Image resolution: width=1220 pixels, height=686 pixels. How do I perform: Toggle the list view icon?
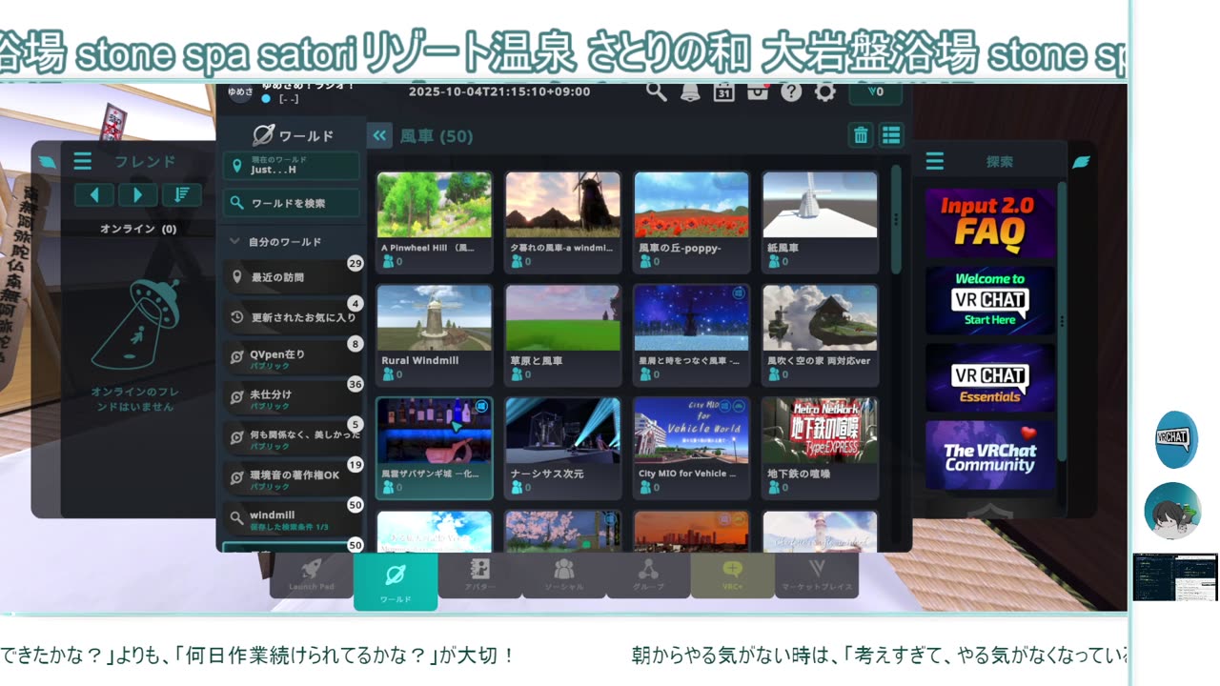891,135
